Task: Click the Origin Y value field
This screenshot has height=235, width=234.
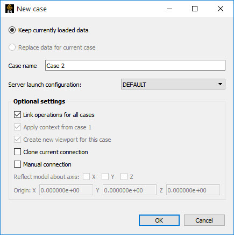Action: (x=130, y=190)
